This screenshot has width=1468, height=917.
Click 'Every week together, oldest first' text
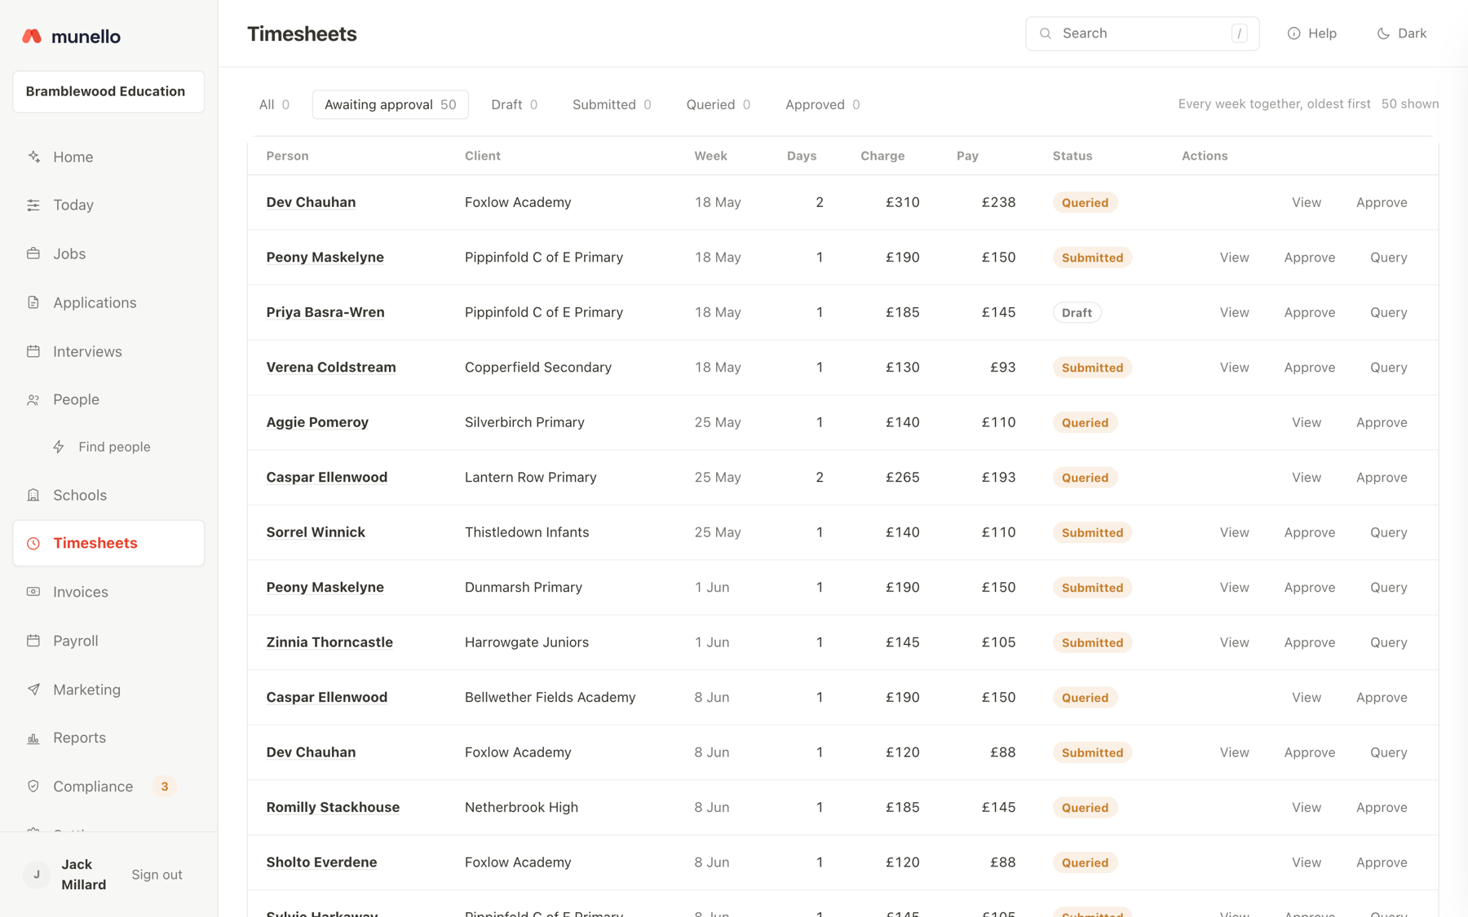pyautogui.click(x=1274, y=104)
